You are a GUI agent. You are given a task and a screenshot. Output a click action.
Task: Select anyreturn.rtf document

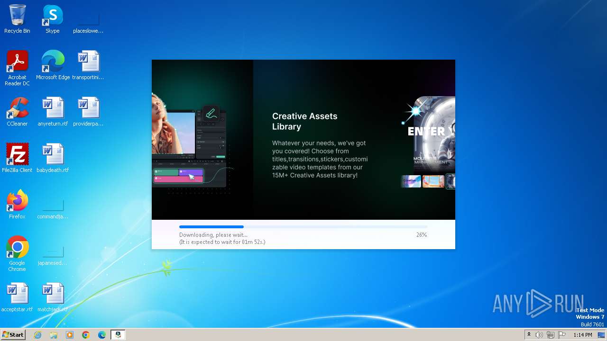pos(53,112)
